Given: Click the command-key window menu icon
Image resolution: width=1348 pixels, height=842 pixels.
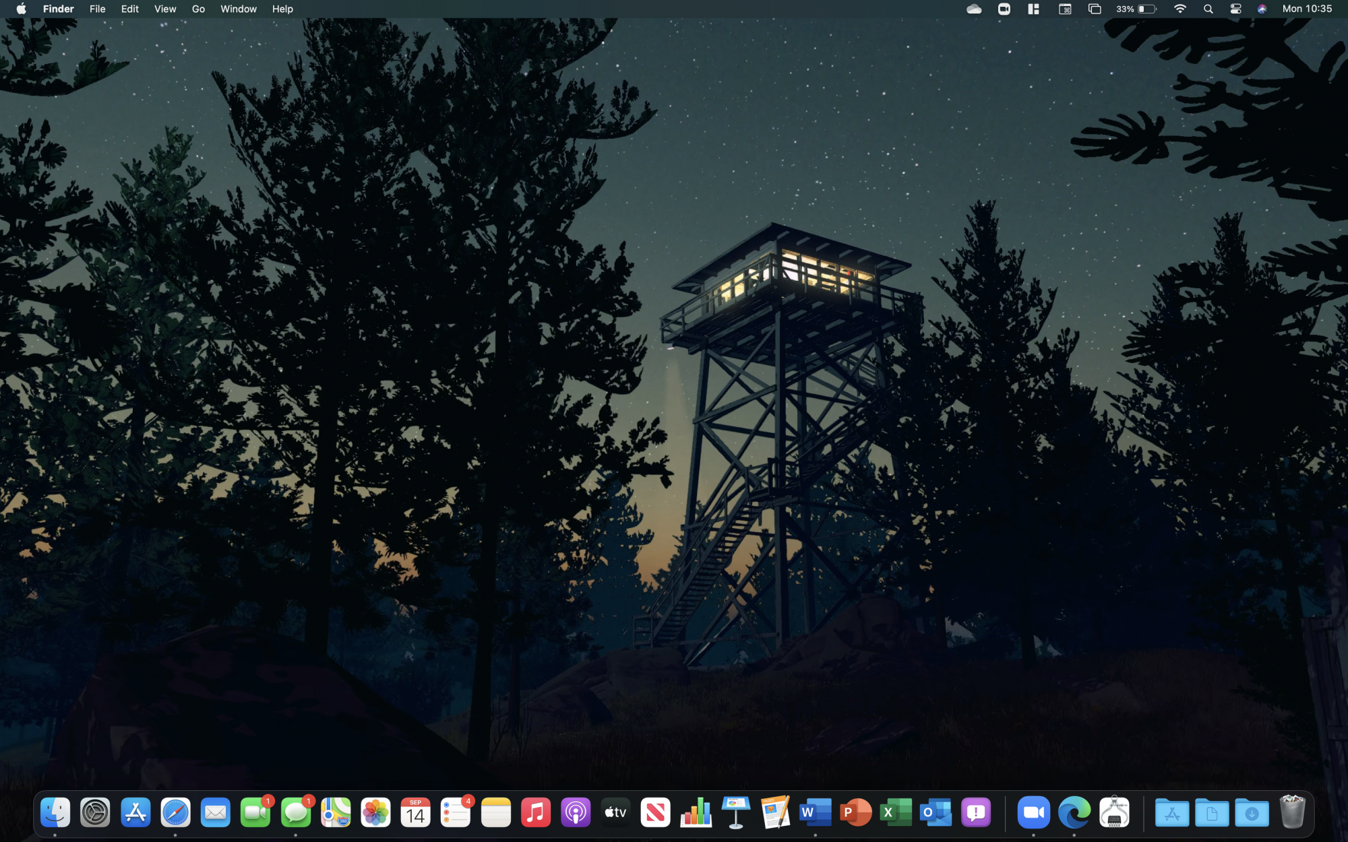Looking at the screenshot, I should click(1065, 9).
